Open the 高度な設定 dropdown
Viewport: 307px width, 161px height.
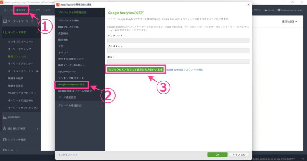coord(290,21)
